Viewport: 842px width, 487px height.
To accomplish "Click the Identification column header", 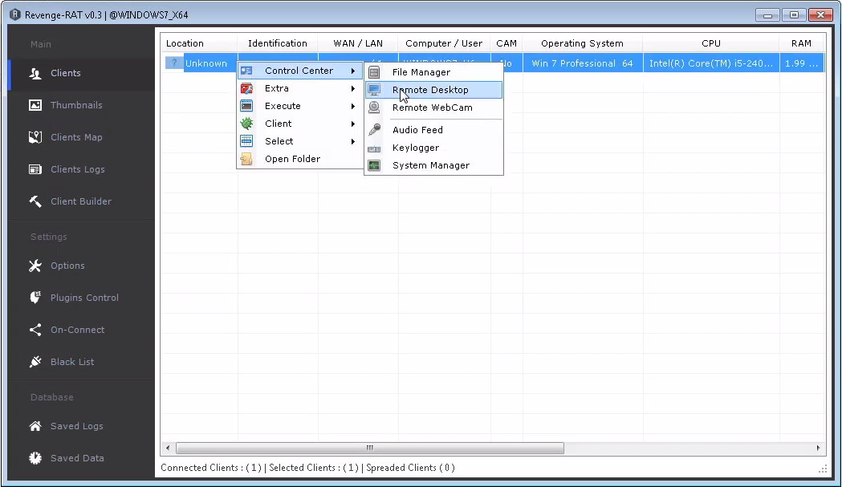I will [x=278, y=43].
